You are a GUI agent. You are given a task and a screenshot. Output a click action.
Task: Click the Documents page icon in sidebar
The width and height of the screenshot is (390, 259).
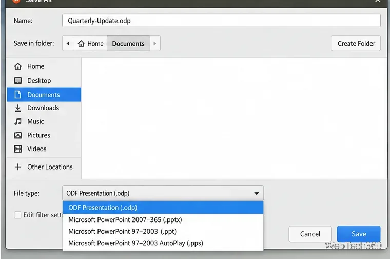18,95
